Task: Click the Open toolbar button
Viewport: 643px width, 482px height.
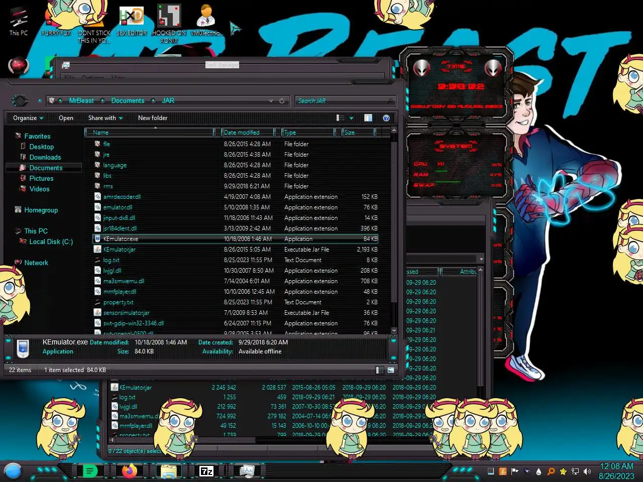Action: 66,118
